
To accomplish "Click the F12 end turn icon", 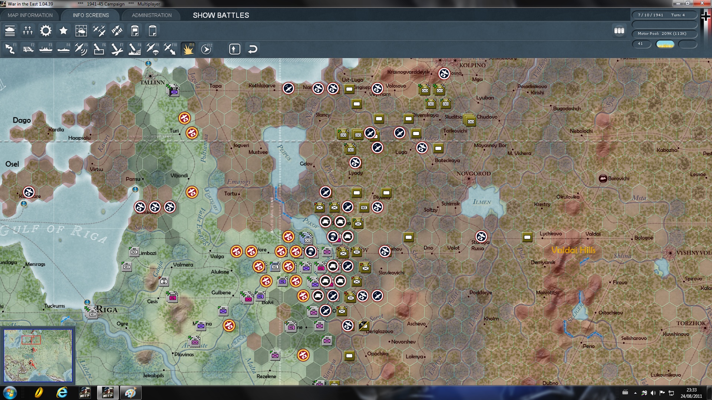I will pos(206,49).
